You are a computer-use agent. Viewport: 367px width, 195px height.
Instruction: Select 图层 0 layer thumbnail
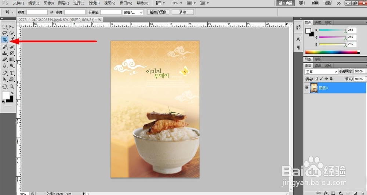coord(314,88)
